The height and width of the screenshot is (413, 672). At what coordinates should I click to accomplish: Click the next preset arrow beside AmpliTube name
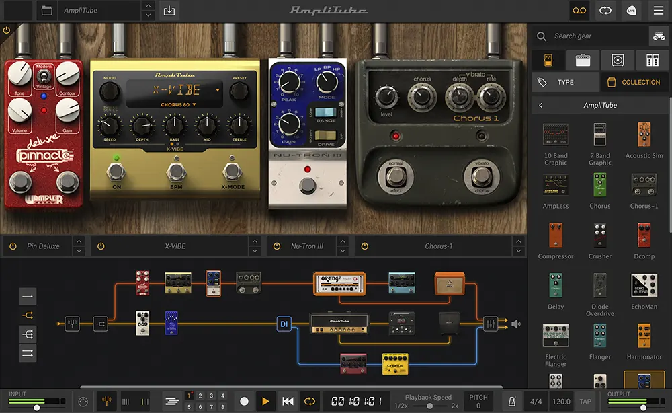pyautogui.click(x=149, y=15)
